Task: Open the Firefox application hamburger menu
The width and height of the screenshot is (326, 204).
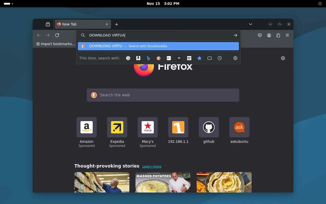Action: (x=287, y=35)
